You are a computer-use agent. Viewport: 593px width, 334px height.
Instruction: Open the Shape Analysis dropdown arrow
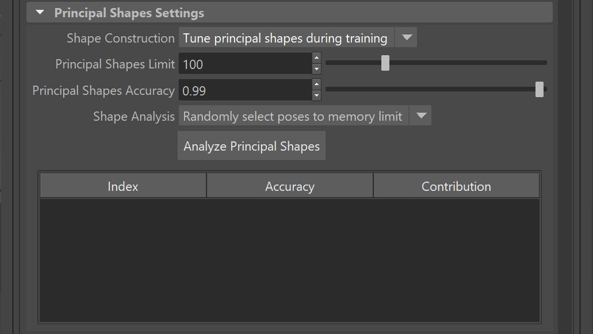(421, 116)
